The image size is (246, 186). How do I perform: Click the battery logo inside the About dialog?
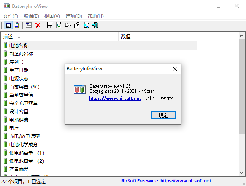click(x=80, y=89)
